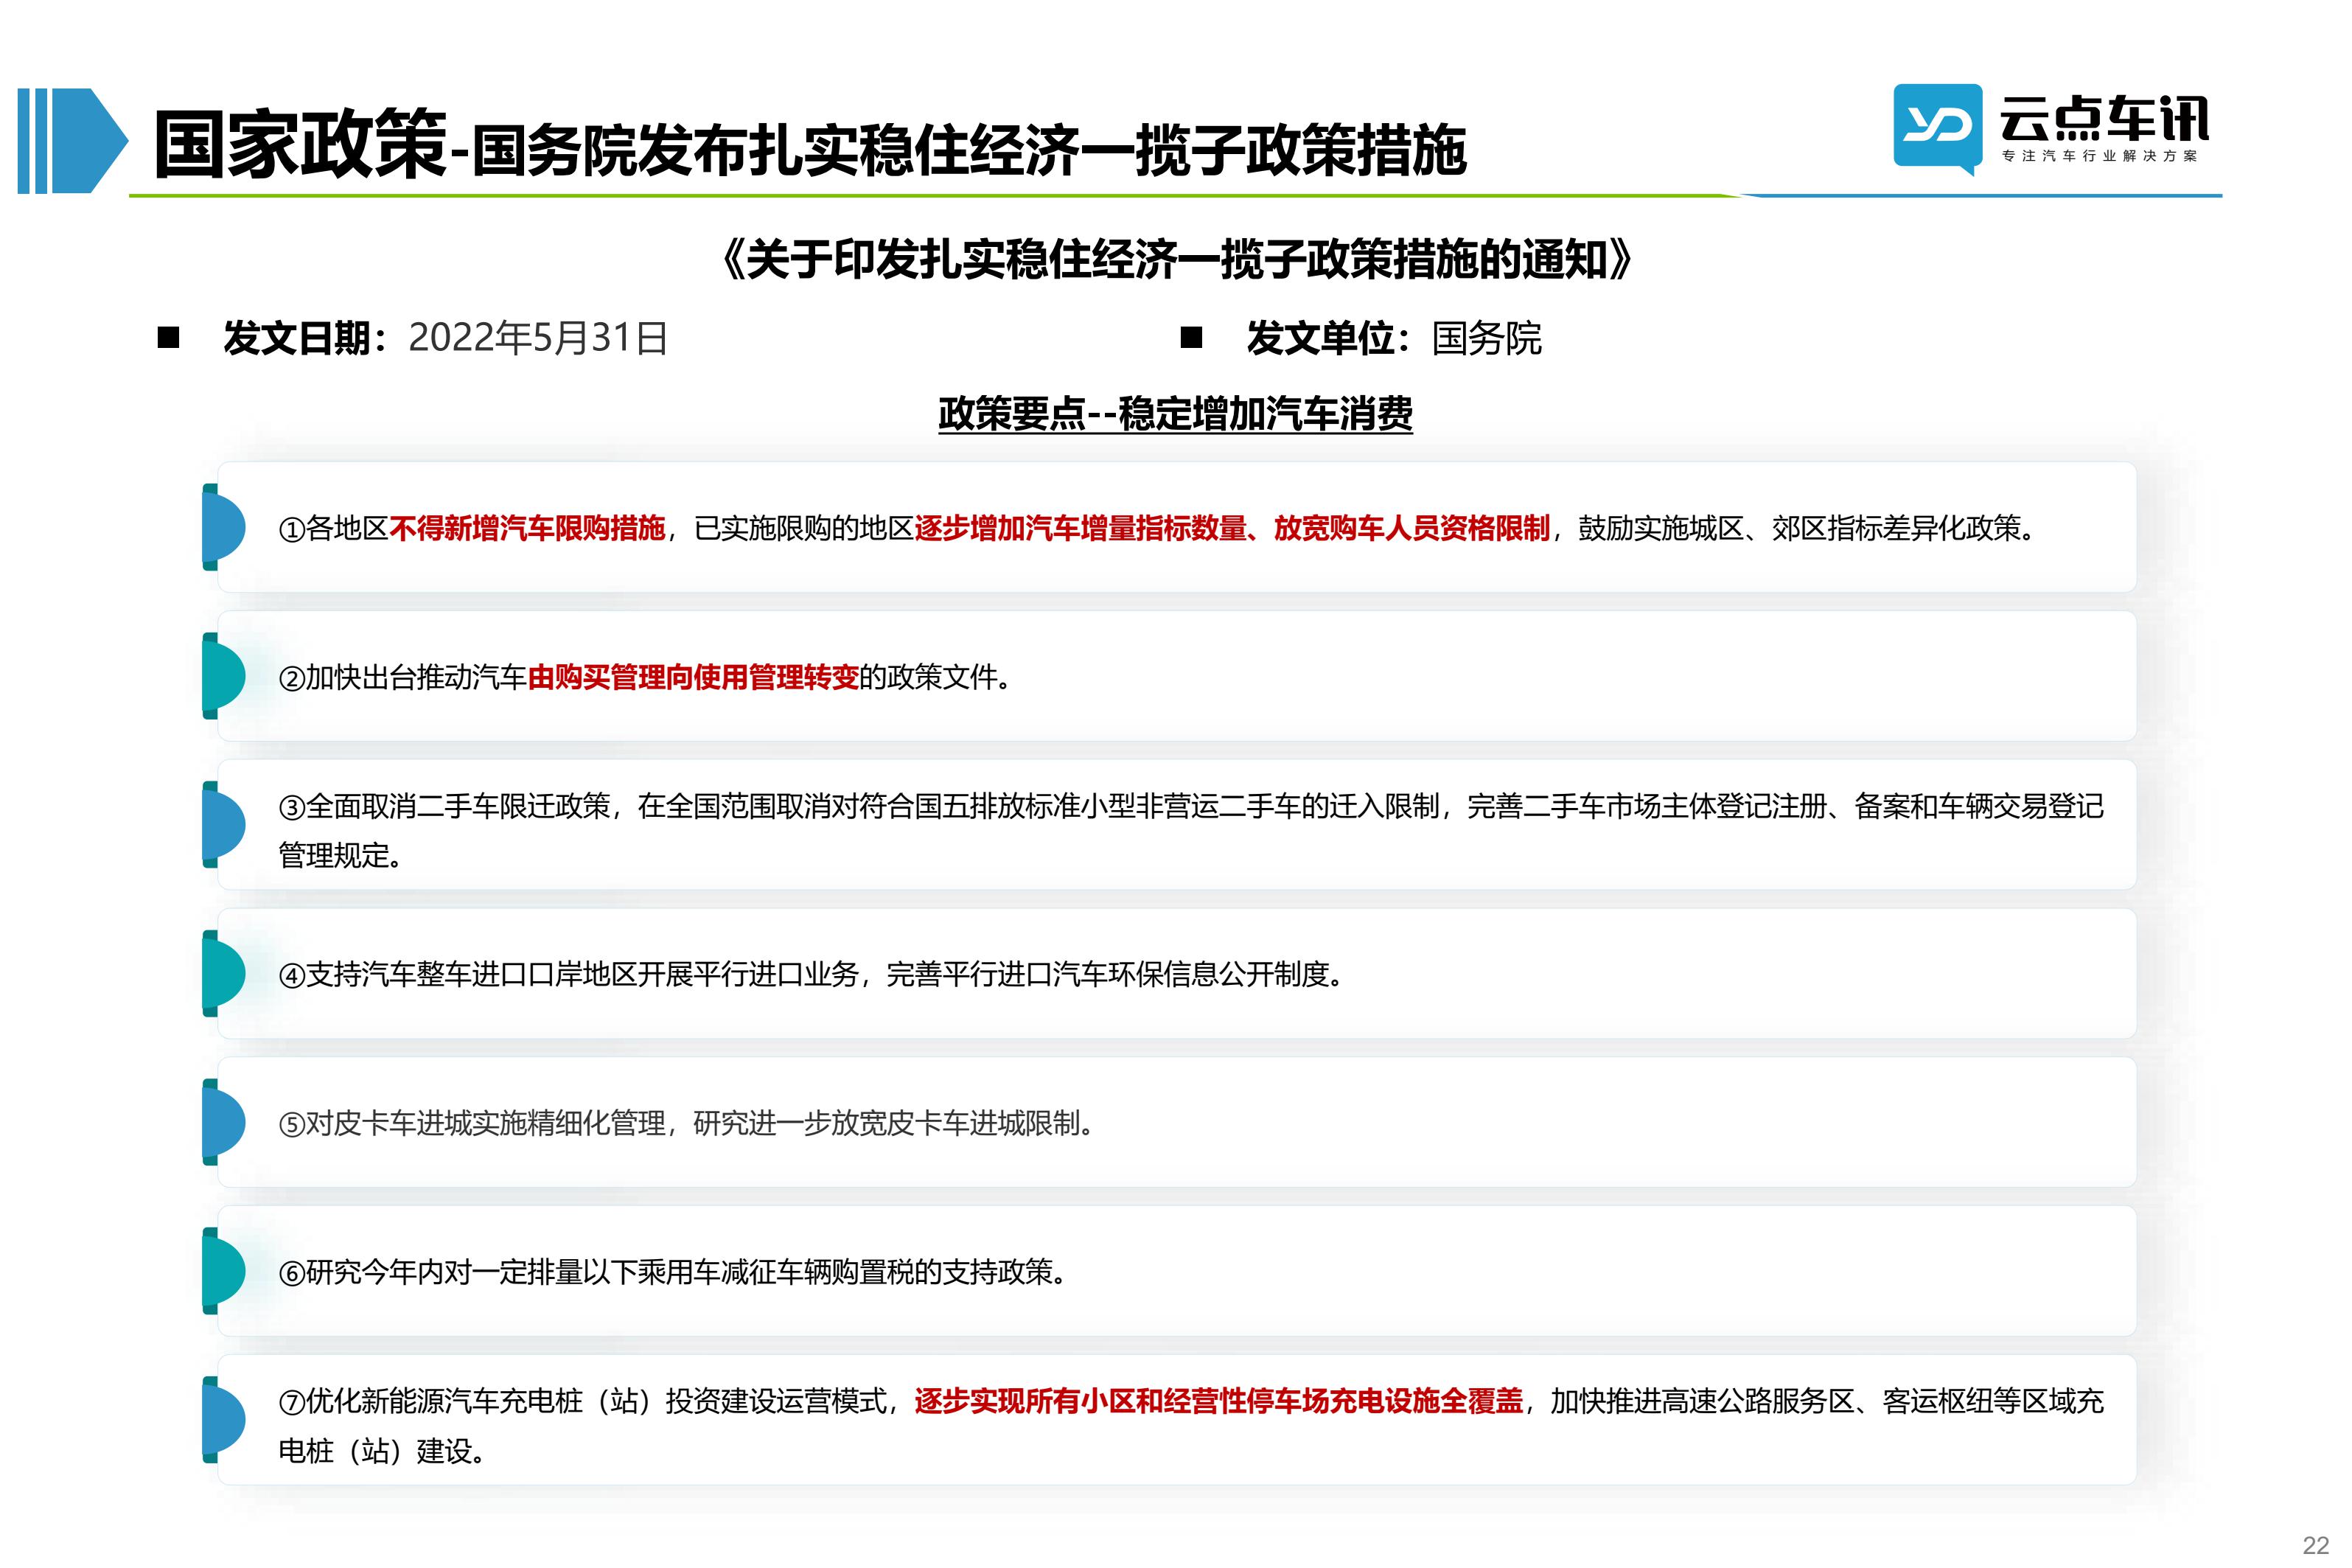Click the square bullet before 发文日期
The height and width of the screenshot is (1568, 2352).
point(168,338)
